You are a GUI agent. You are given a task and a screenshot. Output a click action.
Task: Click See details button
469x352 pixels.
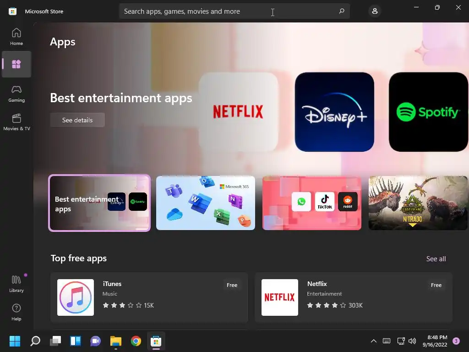(x=77, y=120)
